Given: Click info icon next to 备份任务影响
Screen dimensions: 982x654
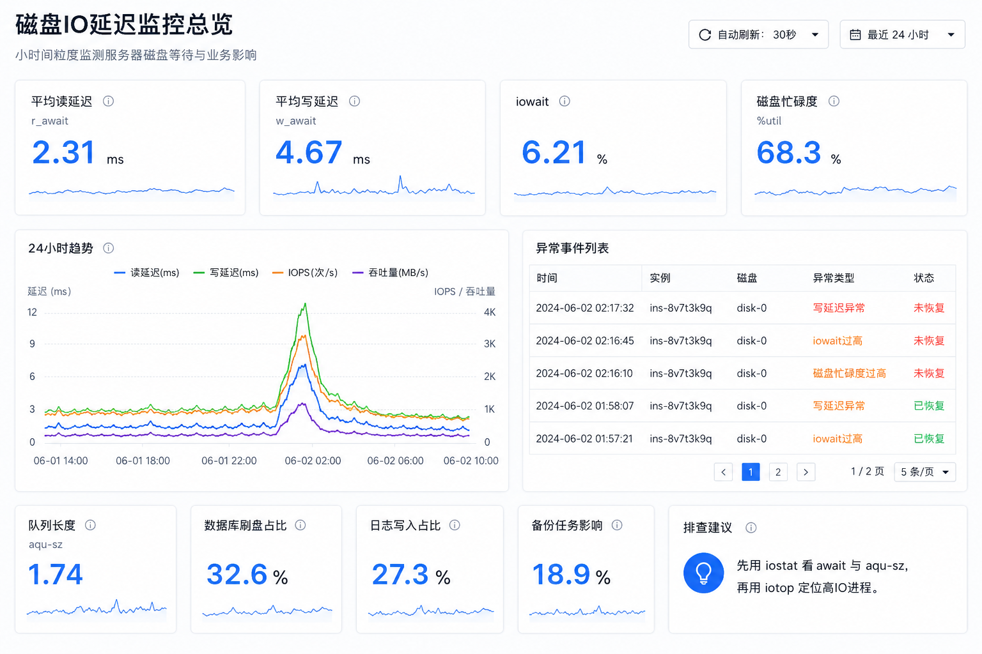Looking at the screenshot, I should pos(617,525).
